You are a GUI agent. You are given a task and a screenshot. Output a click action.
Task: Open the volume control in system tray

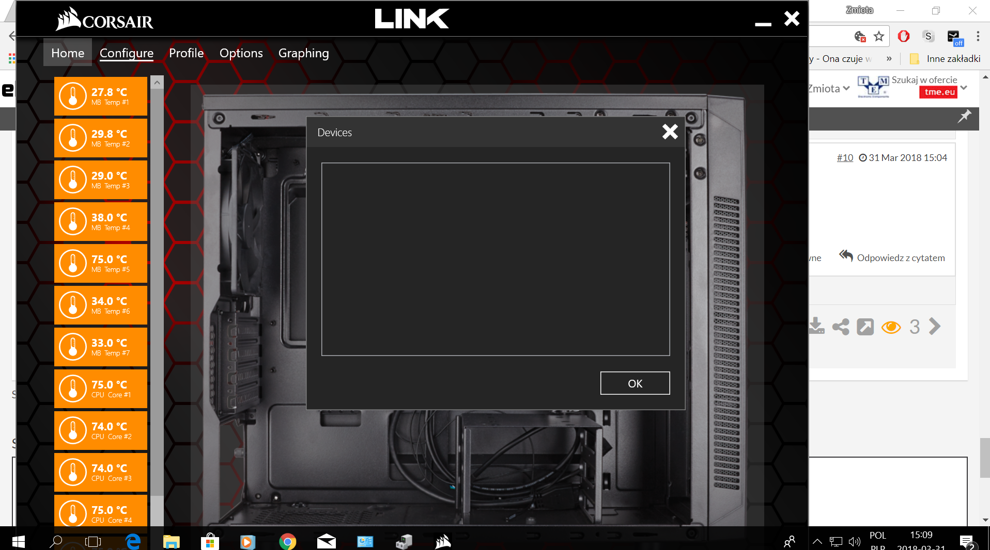(x=855, y=541)
